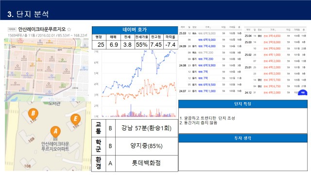Select the 전세가율 value 55%
The width and height of the screenshot is (311, 175).
(141, 45)
